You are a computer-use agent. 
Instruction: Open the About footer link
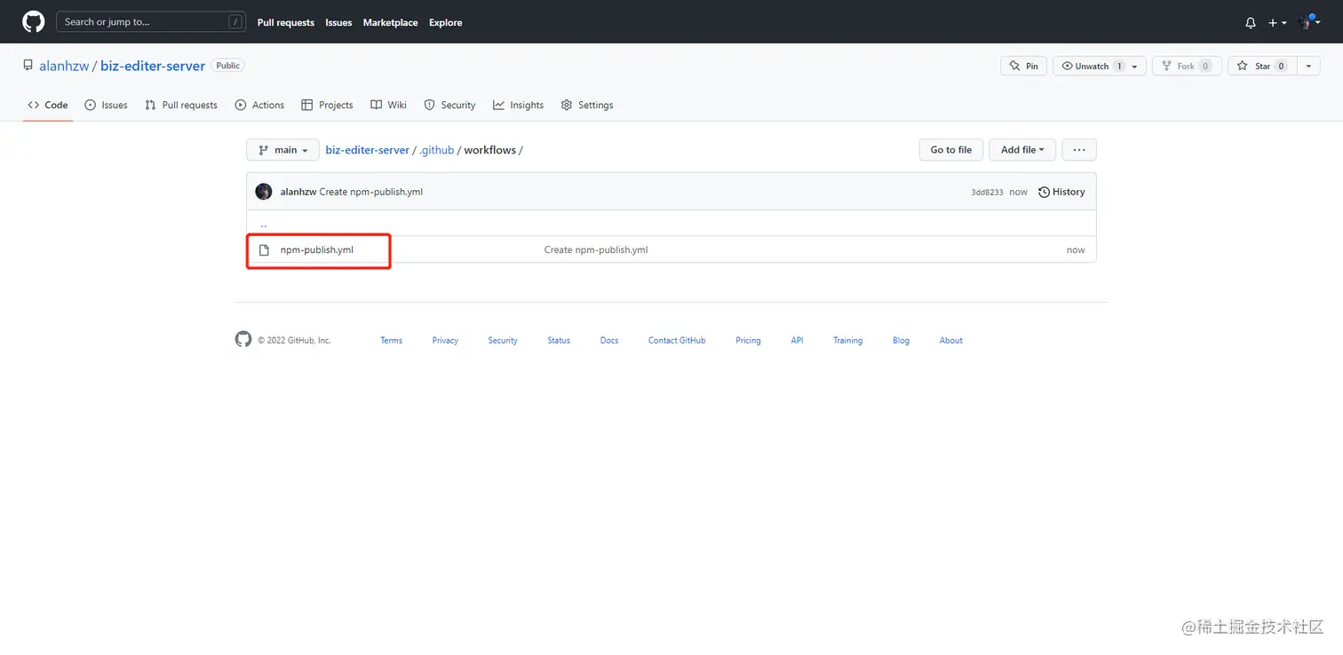(x=951, y=341)
